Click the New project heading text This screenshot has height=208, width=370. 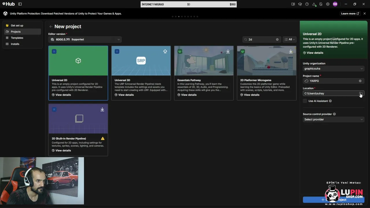coord(68,27)
